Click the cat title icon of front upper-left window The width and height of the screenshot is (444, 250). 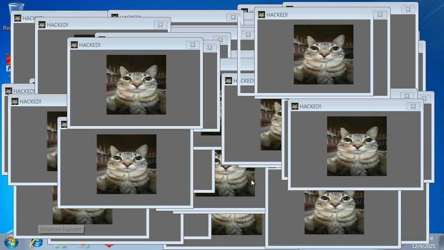pyautogui.click(x=74, y=45)
